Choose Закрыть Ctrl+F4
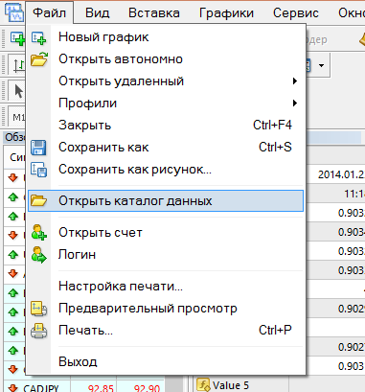The height and width of the screenshot is (392, 365). pyautogui.click(x=166, y=126)
